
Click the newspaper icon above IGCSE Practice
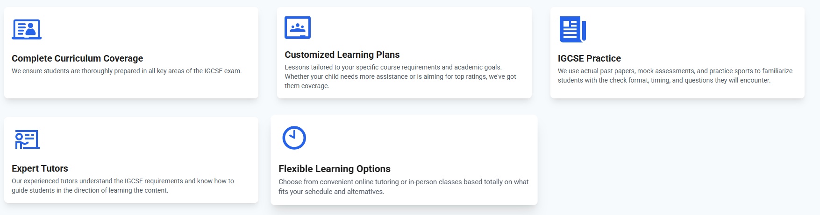pos(572,29)
